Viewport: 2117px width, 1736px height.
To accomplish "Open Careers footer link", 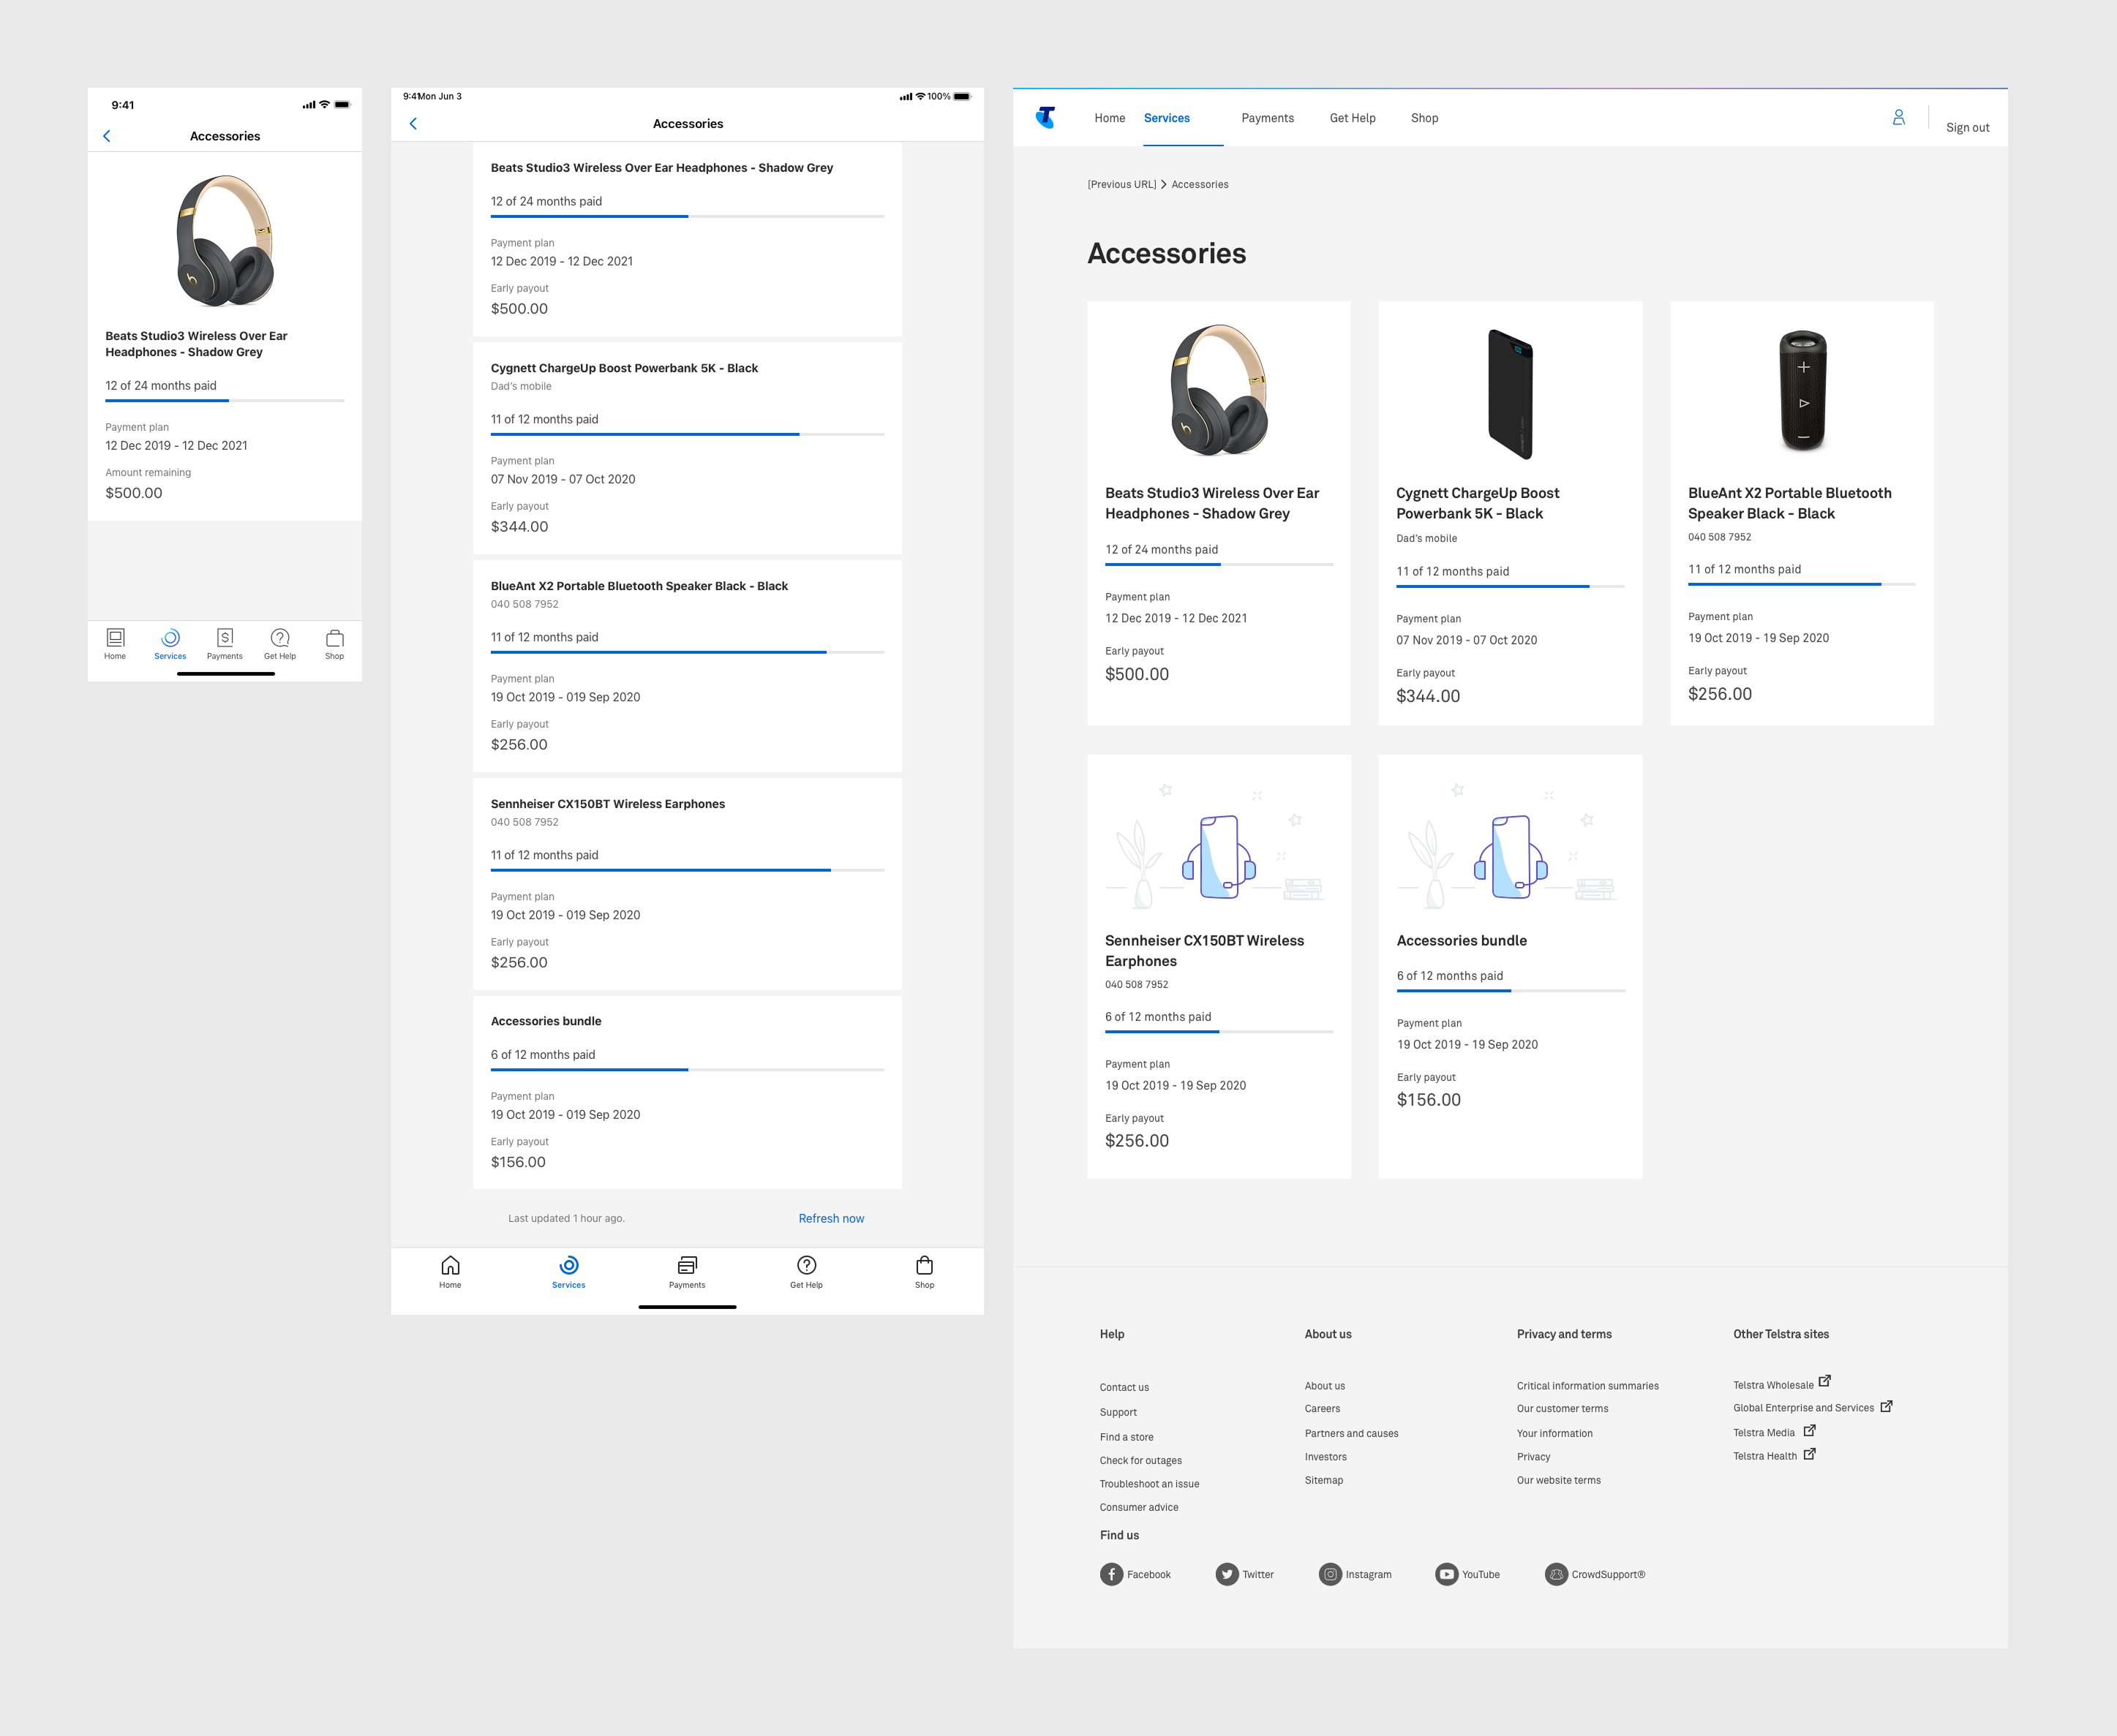I will click(1322, 1408).
